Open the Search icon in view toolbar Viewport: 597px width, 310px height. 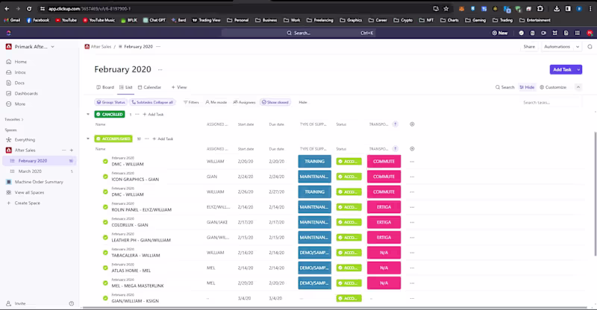pos(504,87)
